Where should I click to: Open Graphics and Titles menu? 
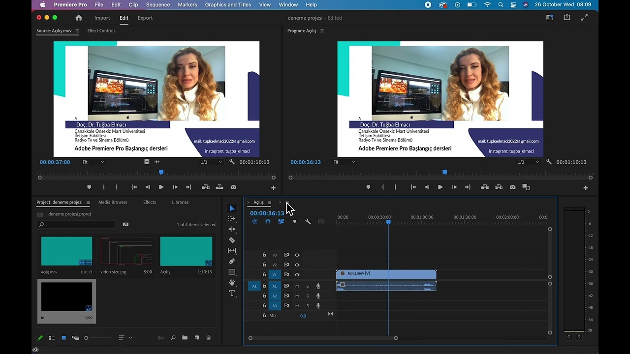point(228,5)
